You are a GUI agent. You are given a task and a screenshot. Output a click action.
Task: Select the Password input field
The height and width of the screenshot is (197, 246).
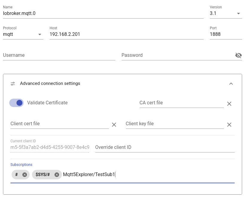point(176,55)
